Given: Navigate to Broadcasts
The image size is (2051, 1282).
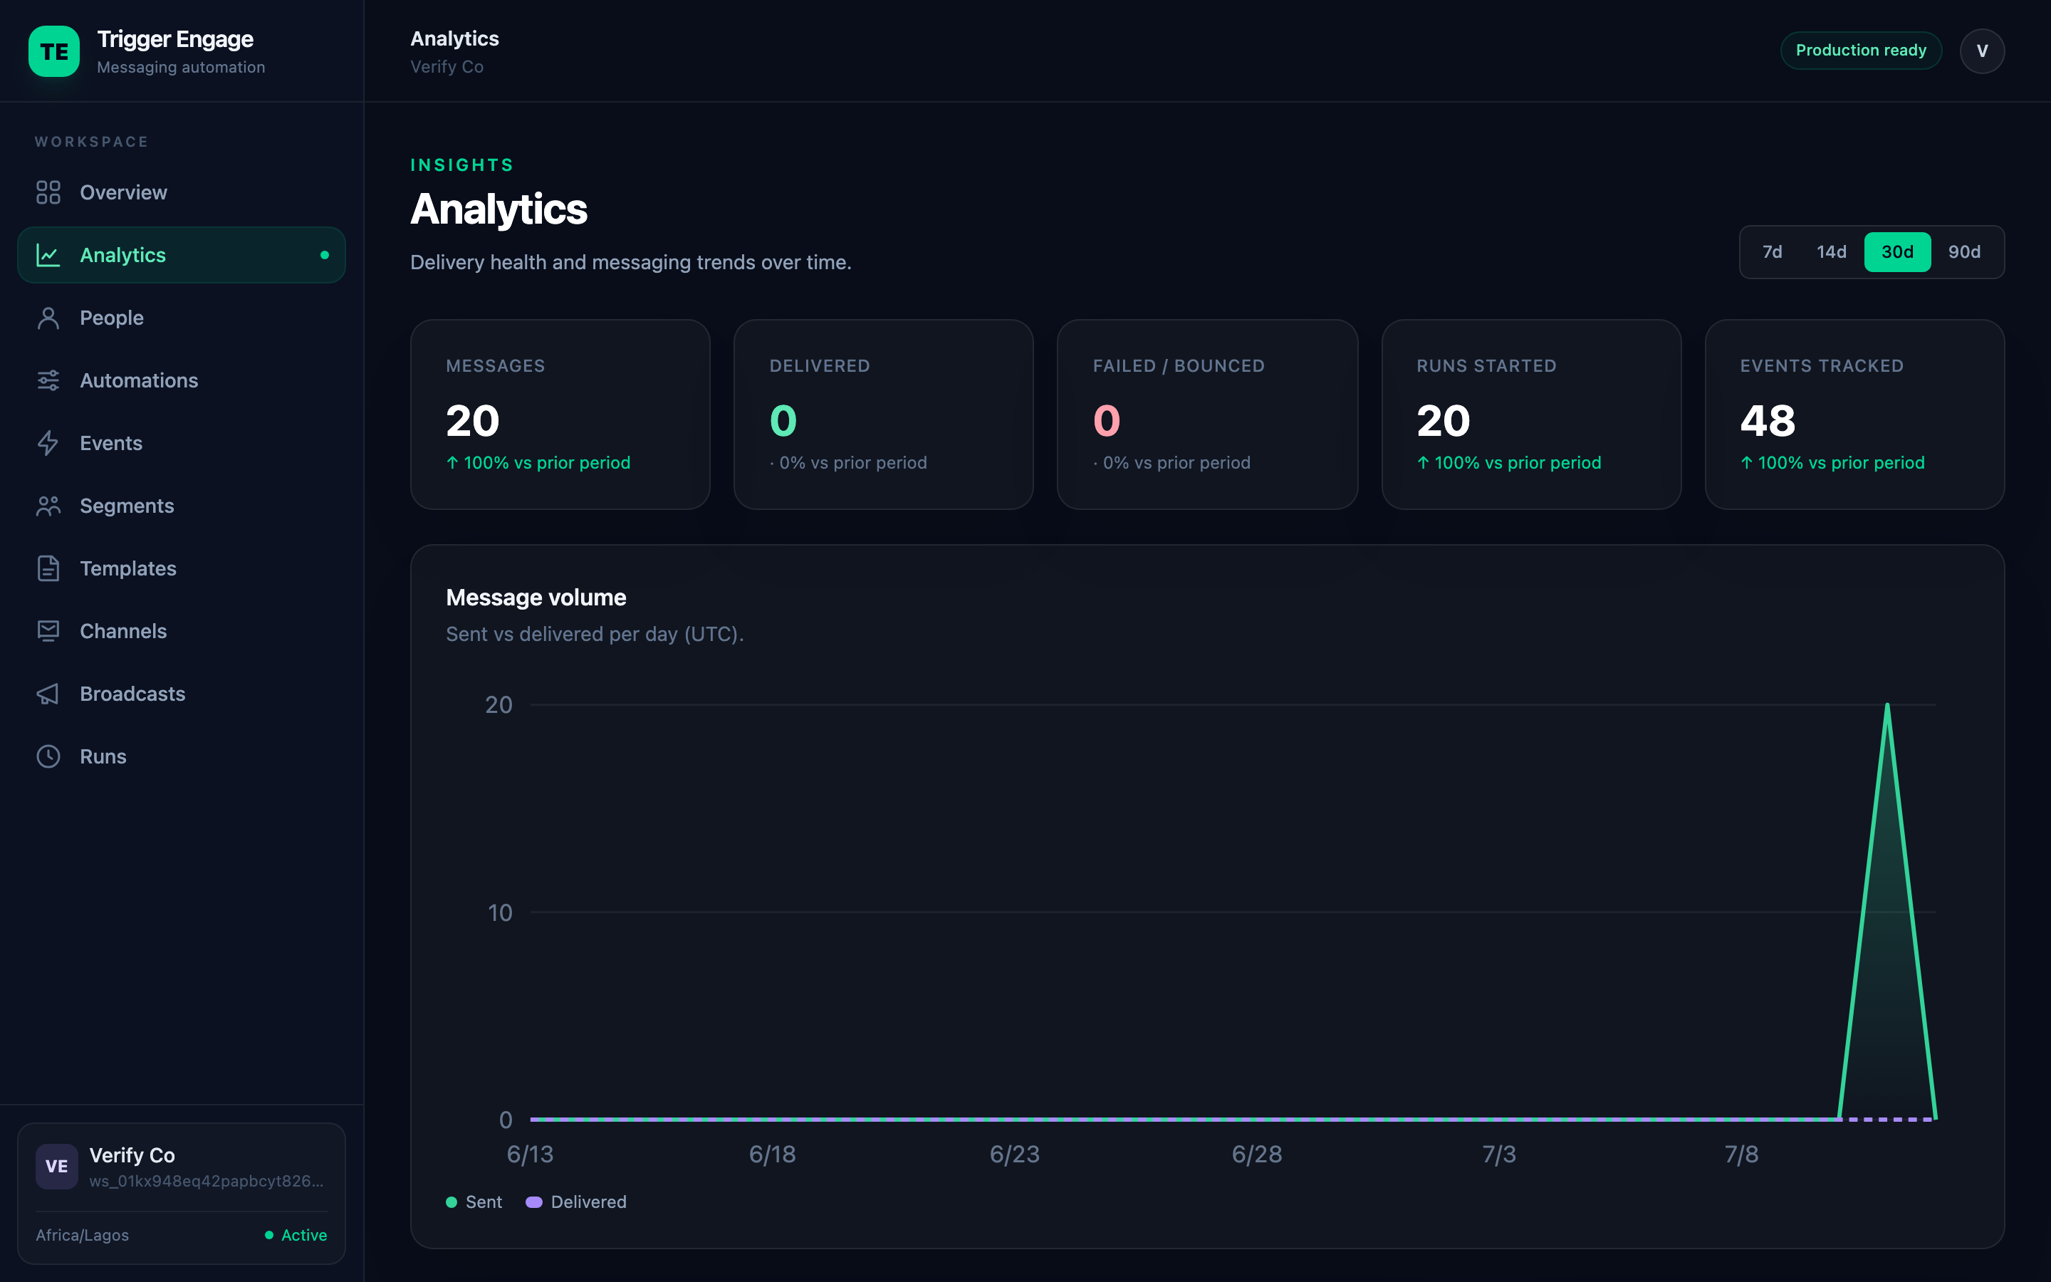Looking at the screenshot, I should 182,694.
